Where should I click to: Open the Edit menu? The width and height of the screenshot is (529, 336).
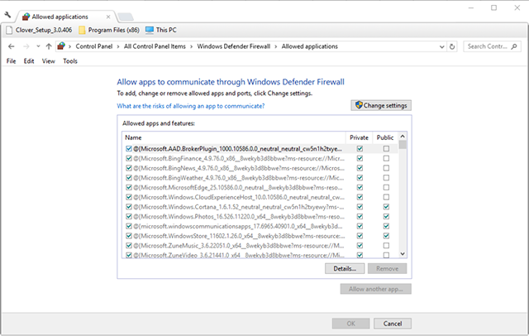click(x=29, y=61)
